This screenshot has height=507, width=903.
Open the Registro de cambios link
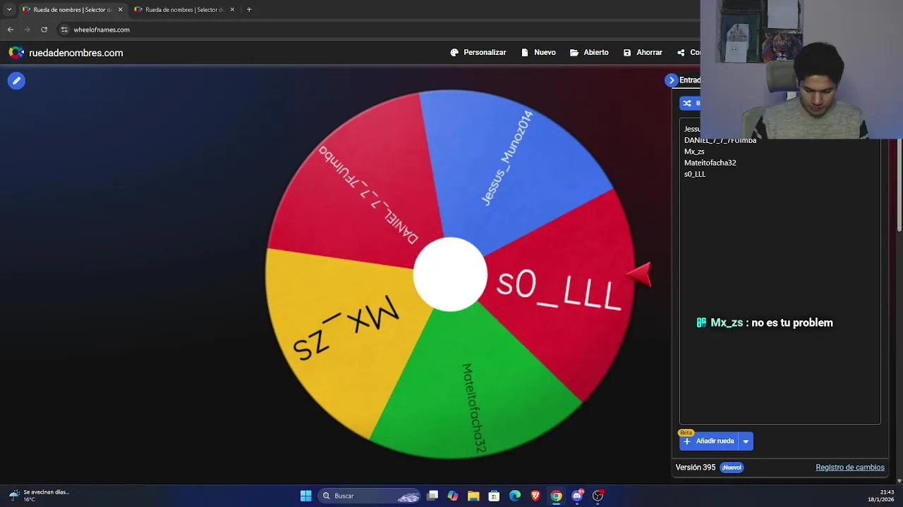tap(850, 468)
